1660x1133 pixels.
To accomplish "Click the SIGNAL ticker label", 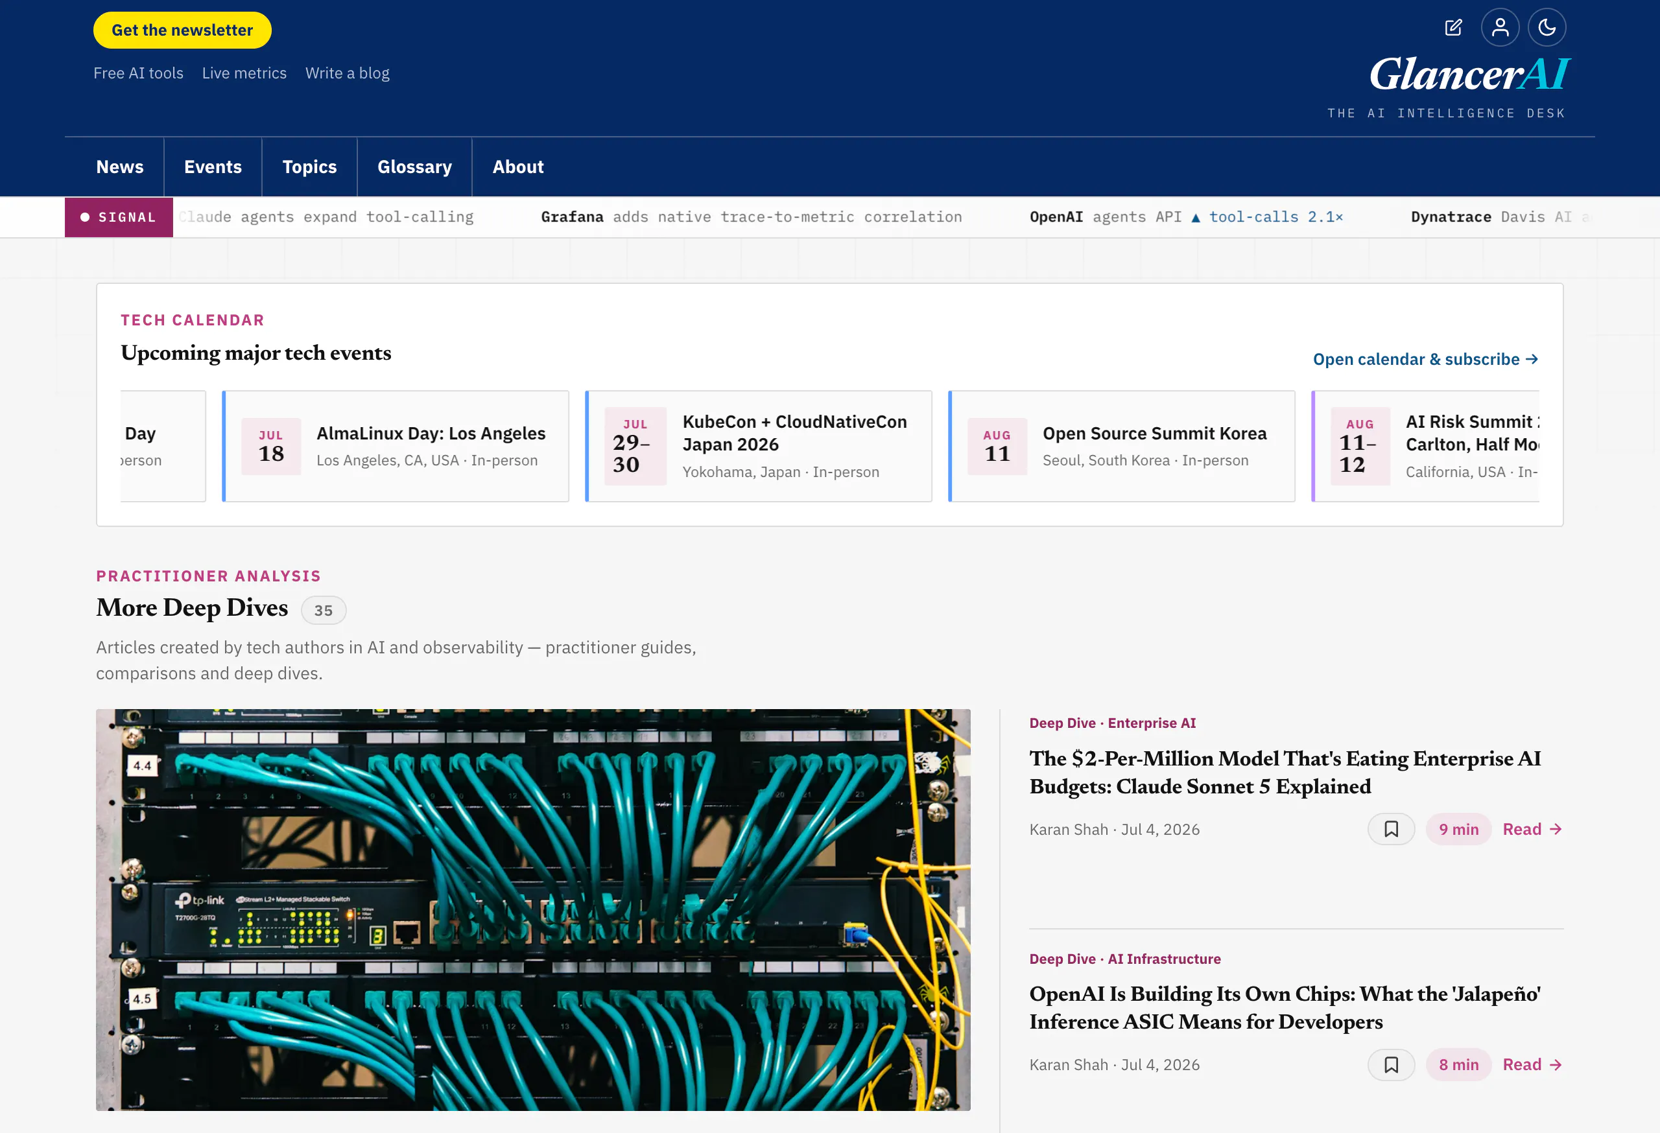I will click(x=119, y=217).
